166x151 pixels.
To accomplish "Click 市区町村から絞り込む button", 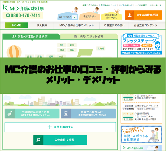I will click(x=32, y=114).
